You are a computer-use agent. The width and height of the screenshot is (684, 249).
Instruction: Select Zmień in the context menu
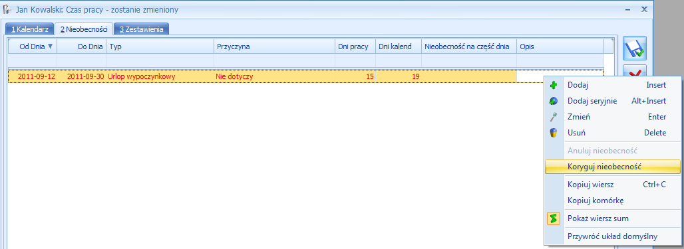point(612,117)
